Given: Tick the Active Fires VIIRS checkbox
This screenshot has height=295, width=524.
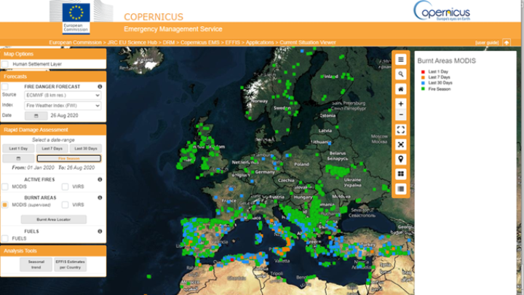Looking at the screenshot, I should (x=65, y=186).
